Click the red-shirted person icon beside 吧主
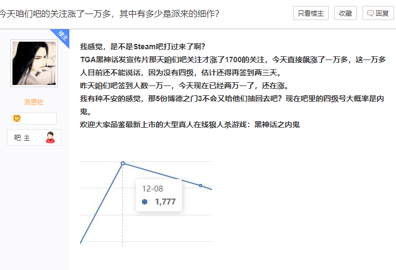The height and width of the screenshot is (270, 396). 50,137
